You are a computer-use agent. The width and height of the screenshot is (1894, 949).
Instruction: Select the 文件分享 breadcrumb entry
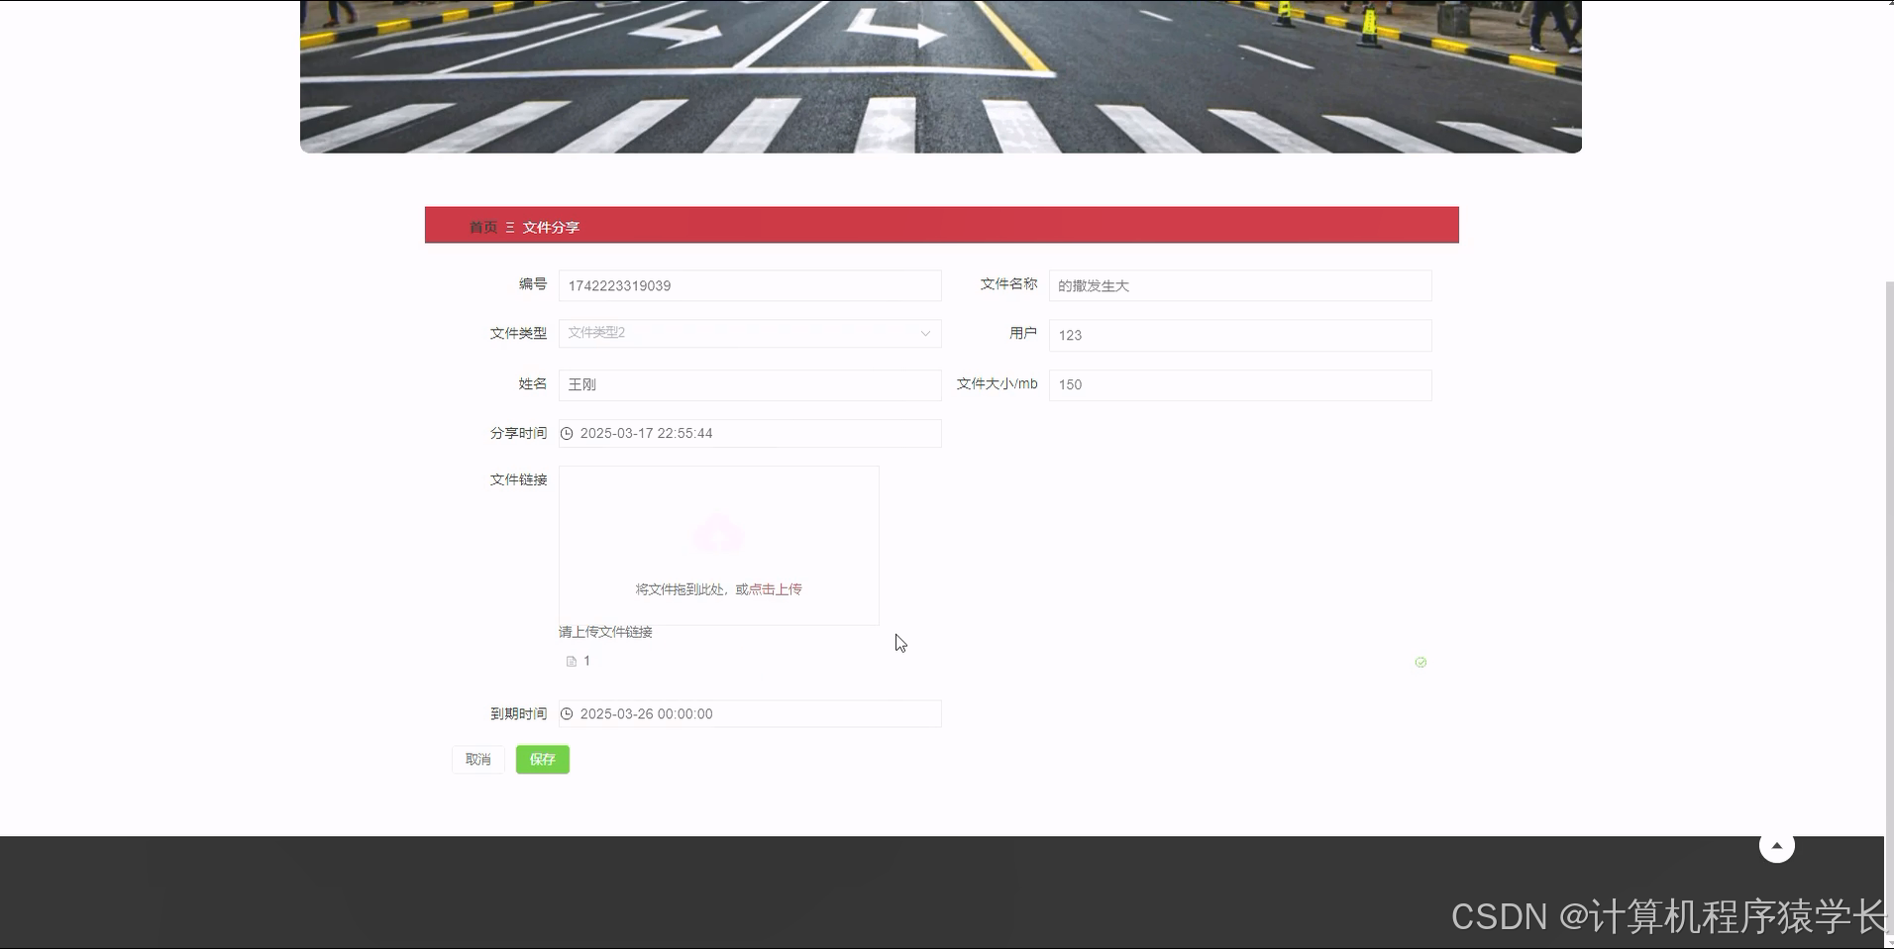pos(551,227)
